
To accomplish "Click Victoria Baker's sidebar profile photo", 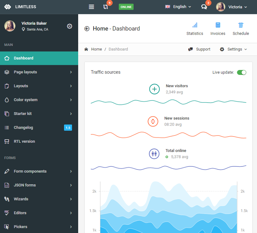I will click(10, 26).
